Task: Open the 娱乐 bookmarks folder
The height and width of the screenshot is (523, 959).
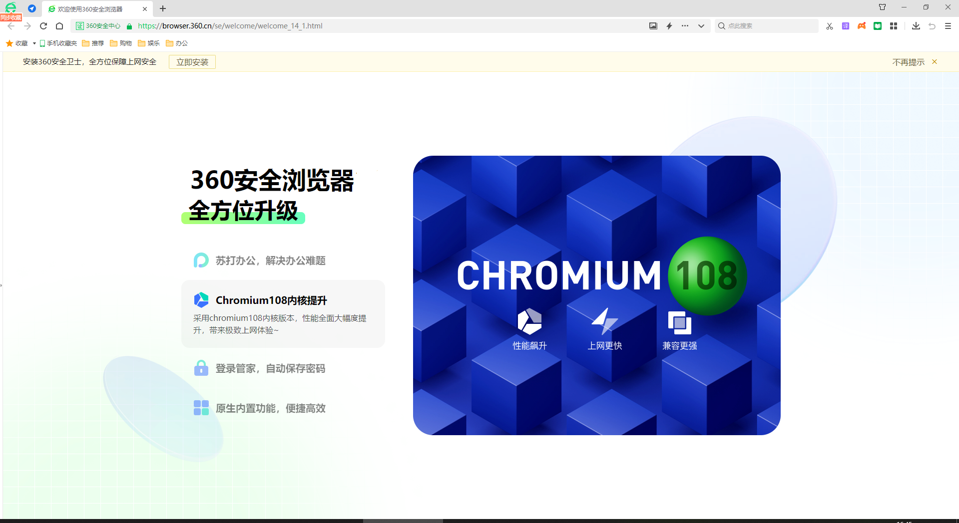Action: 149,43
